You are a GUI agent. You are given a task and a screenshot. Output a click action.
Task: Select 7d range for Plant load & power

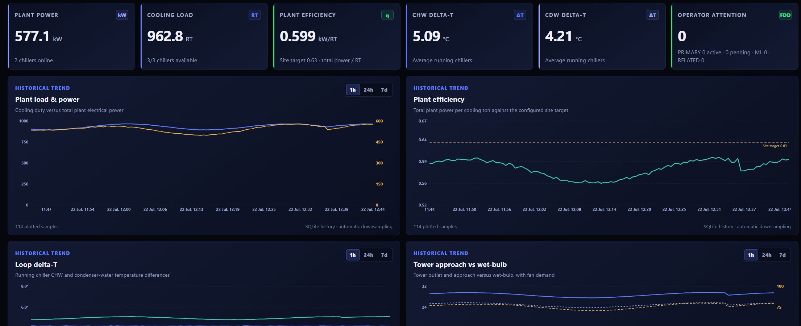click(384, 90)
